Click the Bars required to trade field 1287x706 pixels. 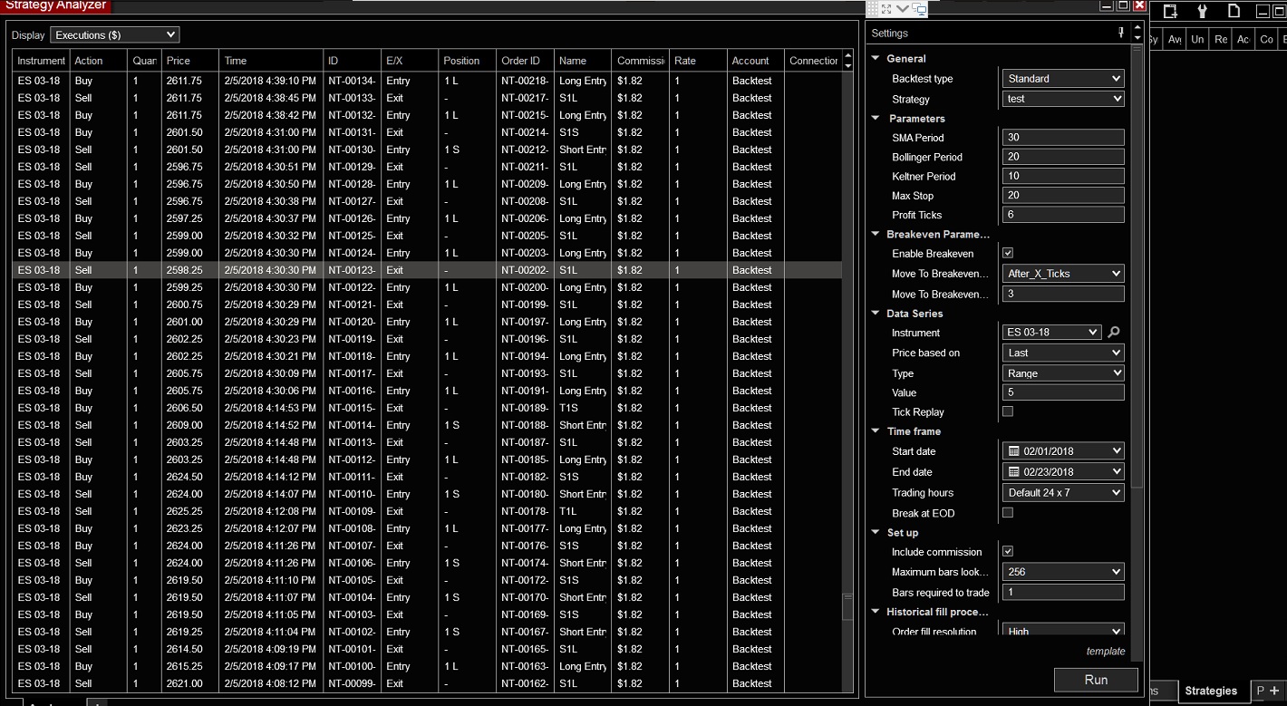(1063, 592)
